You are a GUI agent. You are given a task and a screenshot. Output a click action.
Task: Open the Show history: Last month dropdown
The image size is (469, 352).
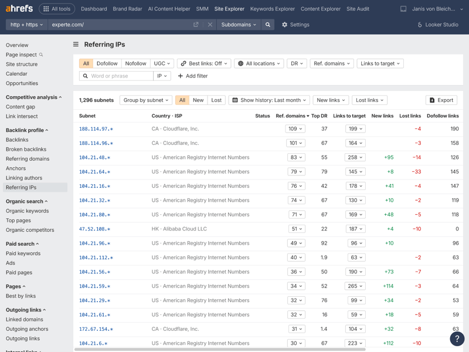269,100
